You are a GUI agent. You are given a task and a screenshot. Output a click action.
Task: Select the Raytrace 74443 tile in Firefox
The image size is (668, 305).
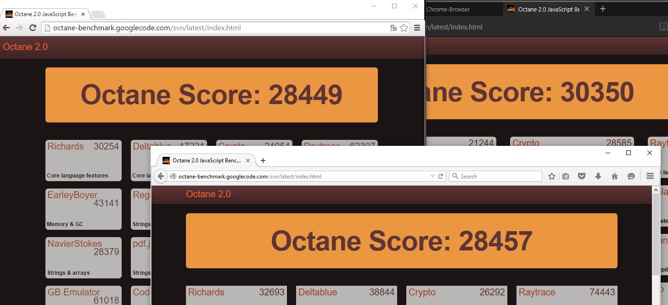567,295
